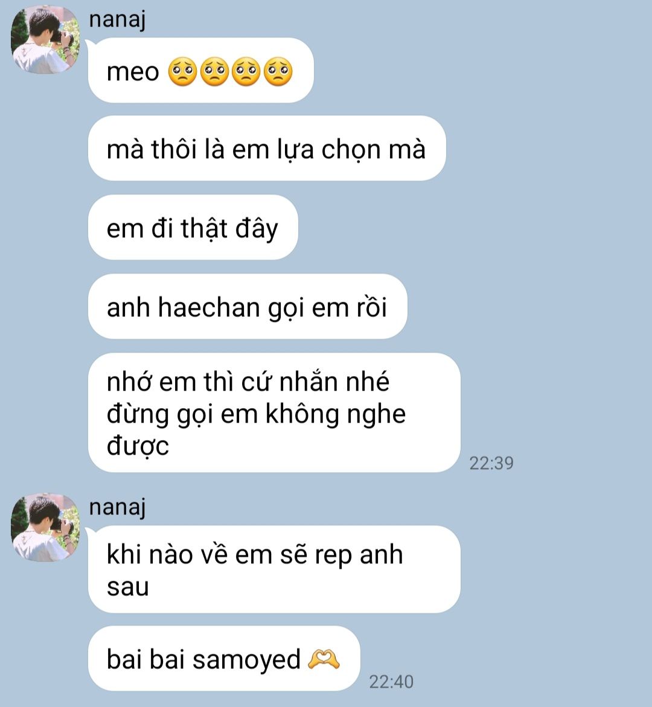Tap the word 'haechan' in the message
This screenshot has height=707, width=652.
(209, 307)
